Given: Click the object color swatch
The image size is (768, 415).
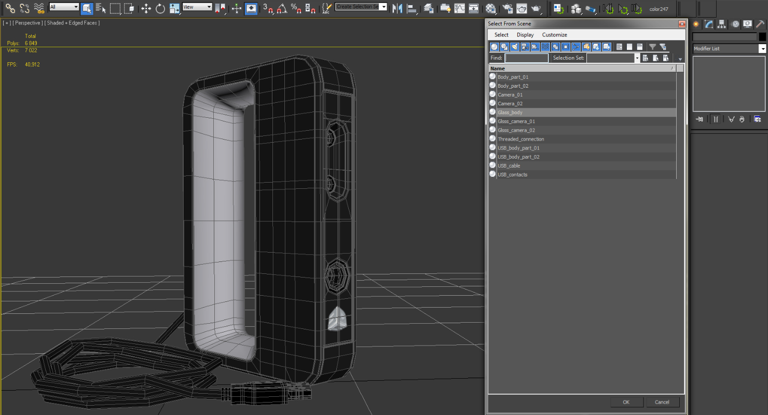Looking at the screenshot, I should click(x=762, y=37).
